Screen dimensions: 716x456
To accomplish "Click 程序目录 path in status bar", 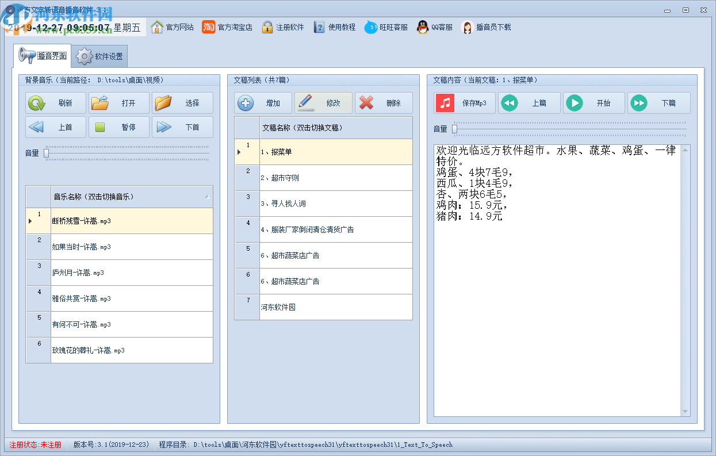I will point(306,444).
